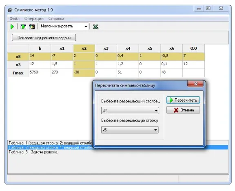Click the recalculate table toolbar icon

tap(23, 27)
